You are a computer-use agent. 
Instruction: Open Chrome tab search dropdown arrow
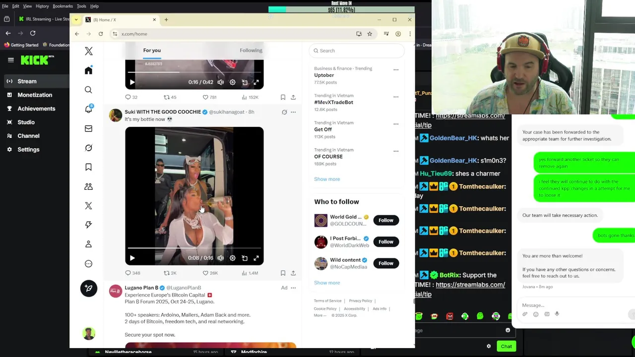click(76, 20)
